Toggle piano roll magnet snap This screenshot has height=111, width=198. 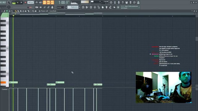pos(7,11)
